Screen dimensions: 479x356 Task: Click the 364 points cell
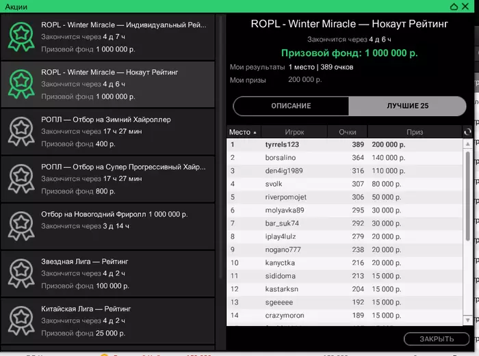tap(358, 158)
